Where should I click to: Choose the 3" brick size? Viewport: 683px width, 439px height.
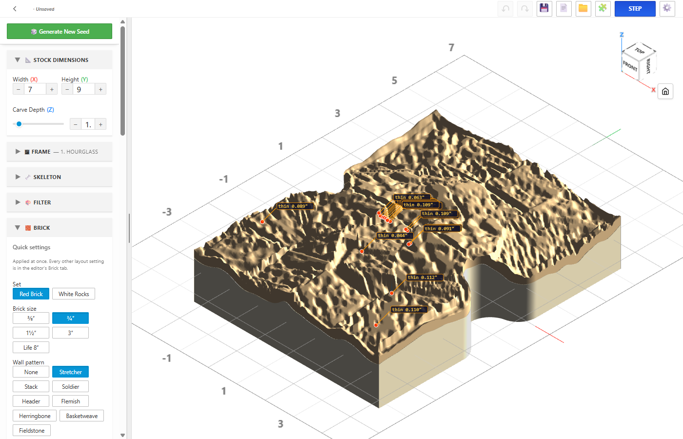click(x=70, y=333)
